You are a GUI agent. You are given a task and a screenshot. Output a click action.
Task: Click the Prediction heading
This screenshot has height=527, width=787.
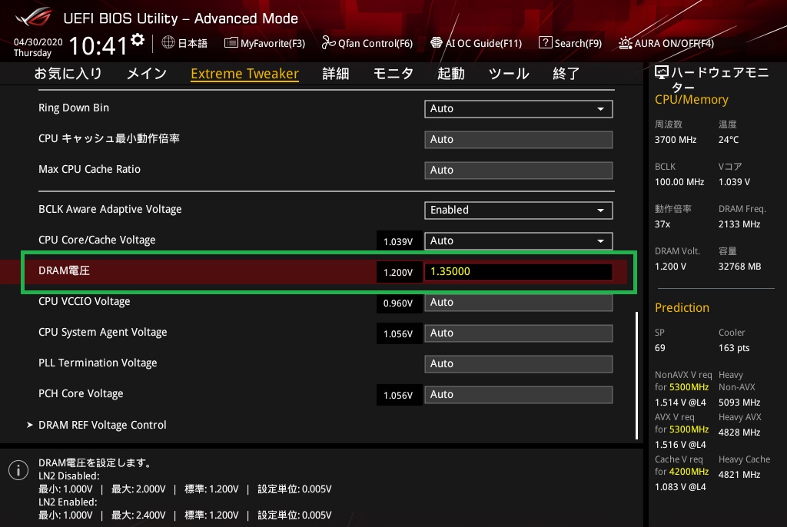coord(682,307)
